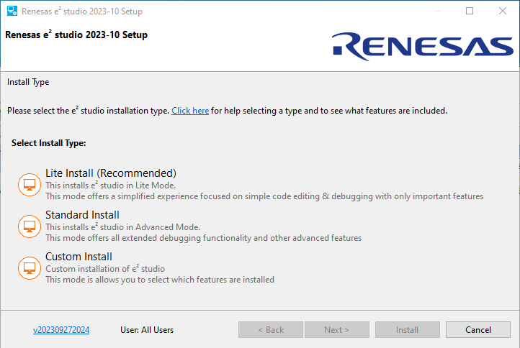Click the Next > button
The image size is (520, 348).
336,330
